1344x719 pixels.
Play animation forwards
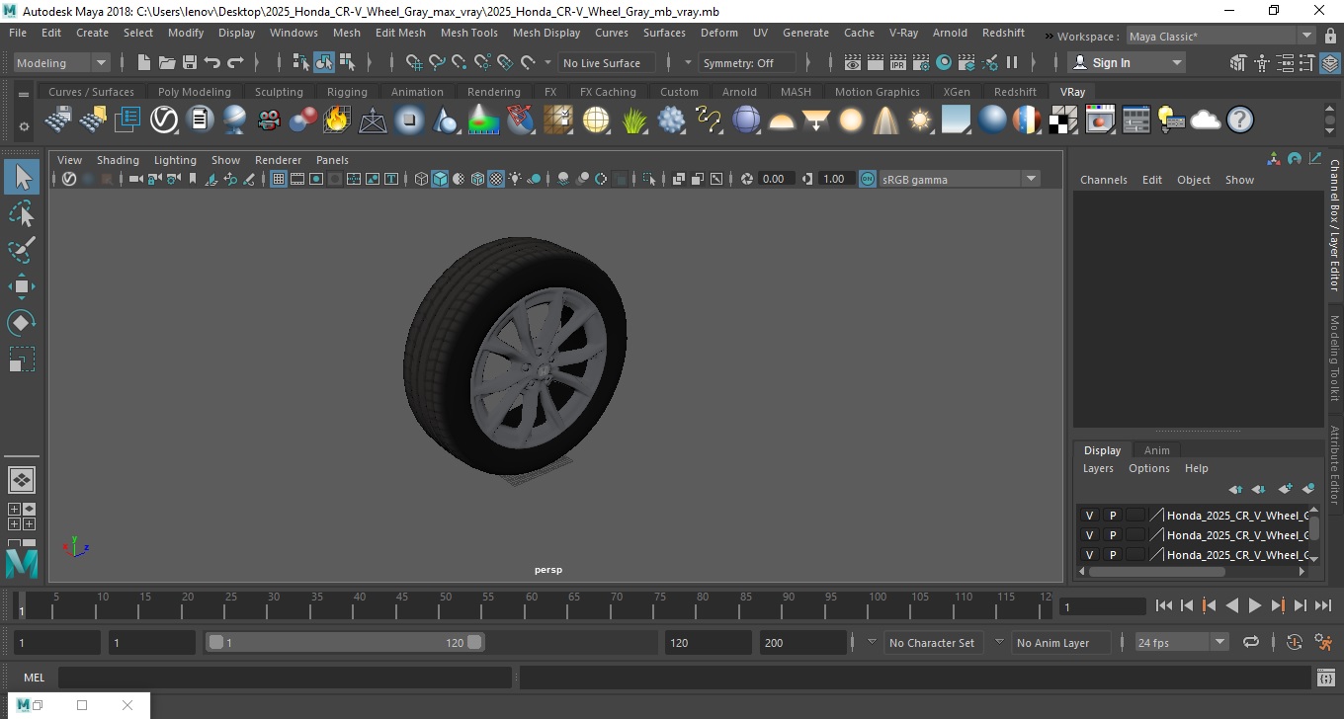1254,605
